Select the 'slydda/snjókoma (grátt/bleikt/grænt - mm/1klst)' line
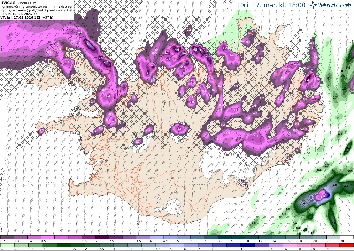 pyautogui.click(x=37, y=10)
